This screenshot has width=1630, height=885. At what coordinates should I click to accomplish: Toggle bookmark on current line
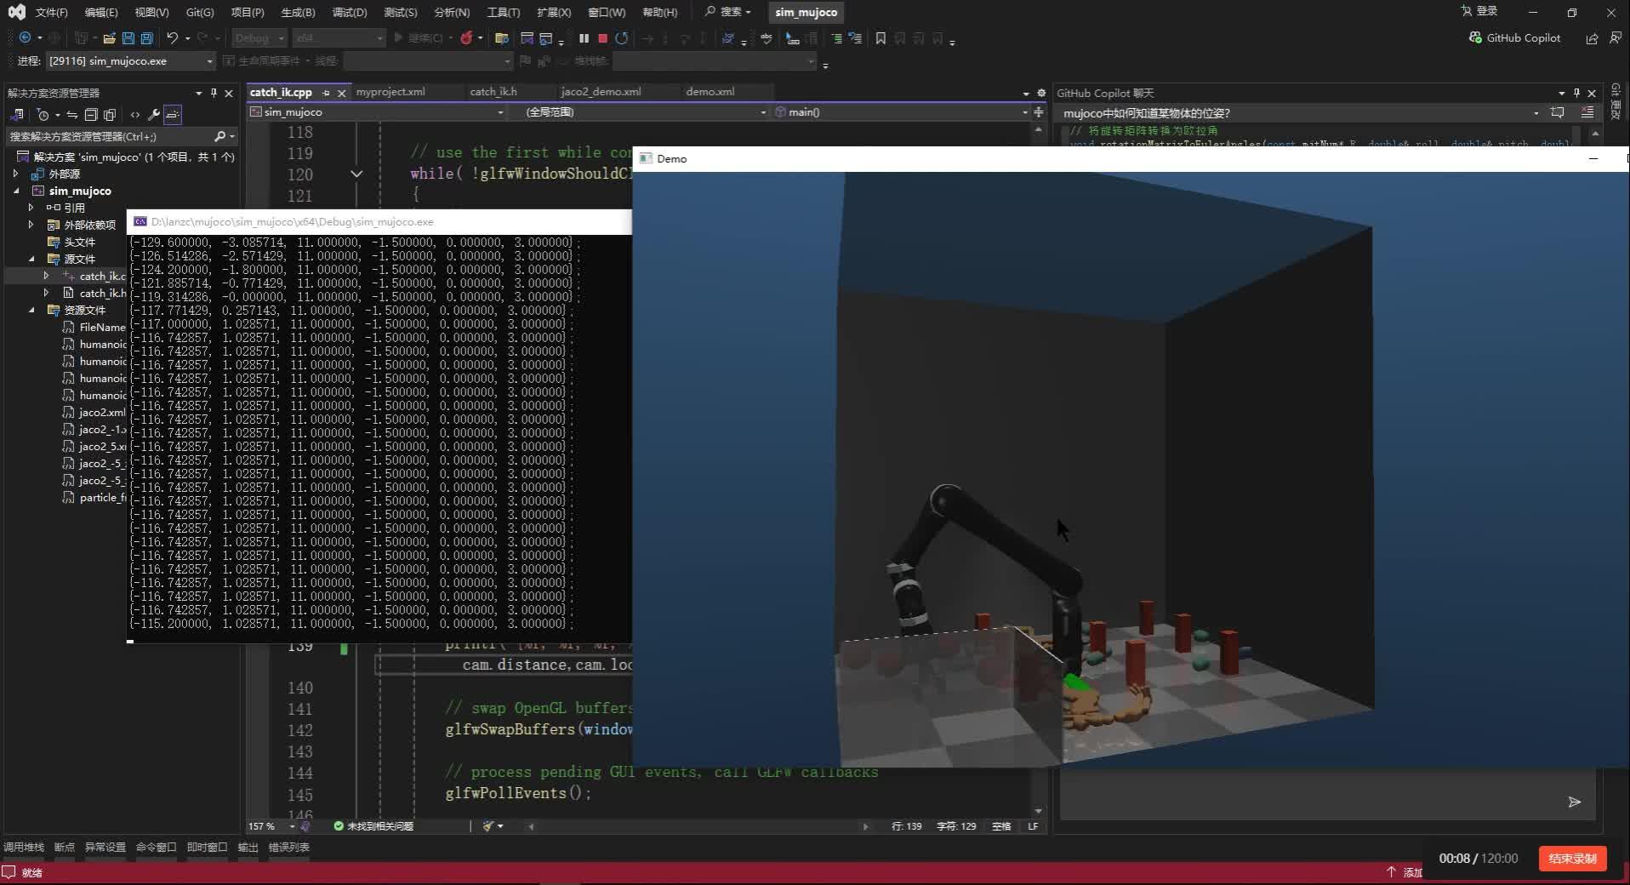(881, 38)
